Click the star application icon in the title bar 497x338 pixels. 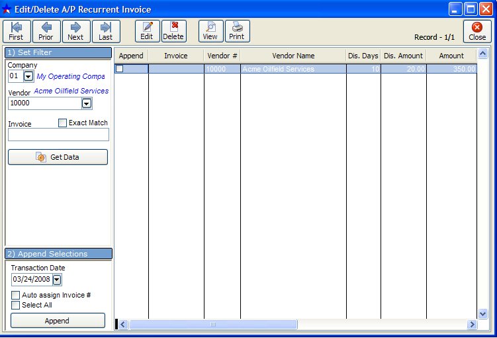[7, 9]
